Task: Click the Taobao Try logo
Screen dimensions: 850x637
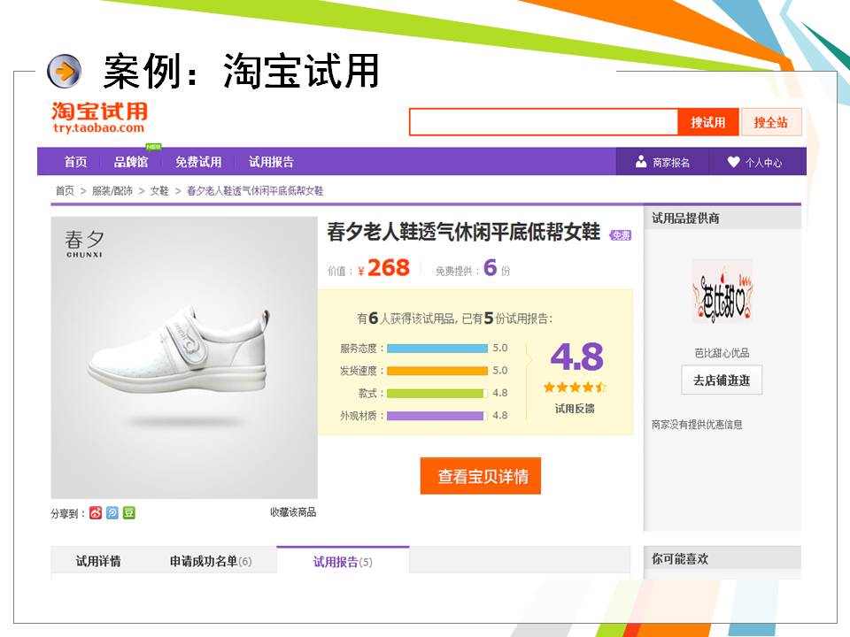Action: (99, 118)
